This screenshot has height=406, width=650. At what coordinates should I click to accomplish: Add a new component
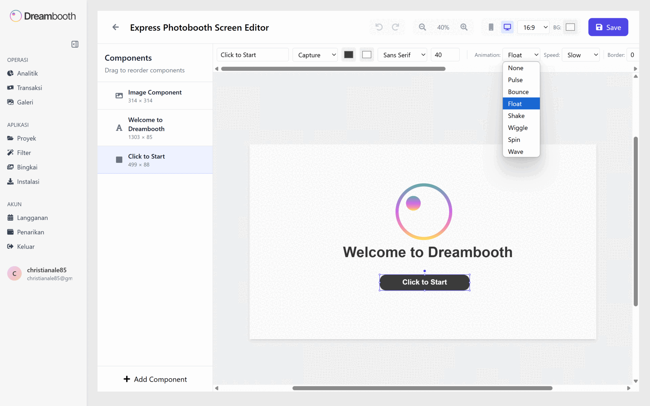[x=155, y=379]
